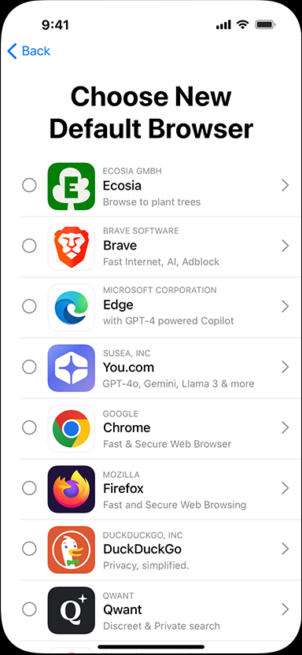The height and width of the screenshot is (655, 302).
Task: Go back using the Back button
Action: pyautogui.click(x=29, y=51)
